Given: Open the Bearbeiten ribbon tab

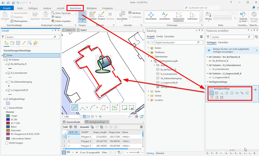Looking at the screenshot, I should point(76,8).
